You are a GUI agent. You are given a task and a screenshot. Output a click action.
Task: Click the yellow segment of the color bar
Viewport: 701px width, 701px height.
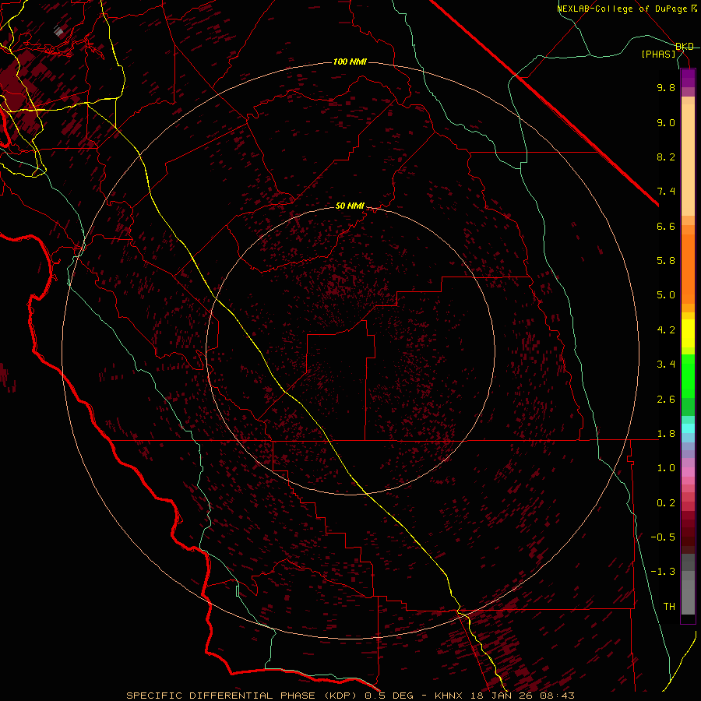click(x=688, y=333)
